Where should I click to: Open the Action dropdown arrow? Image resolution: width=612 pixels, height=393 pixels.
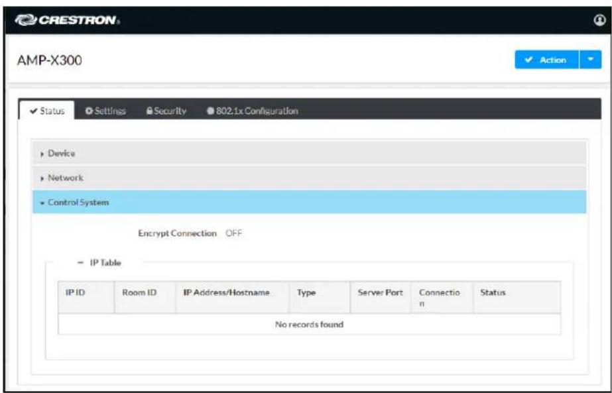tap(591, 60)
